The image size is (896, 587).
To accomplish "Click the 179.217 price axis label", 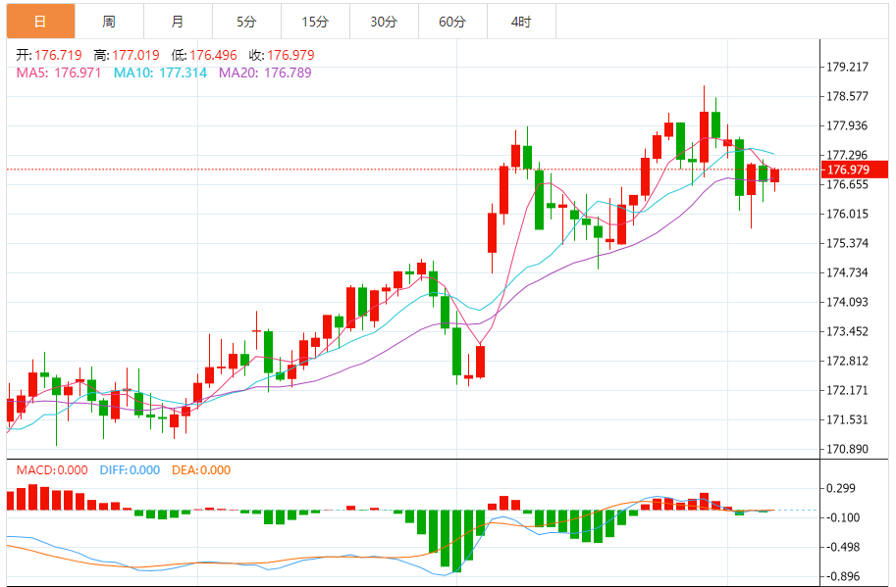I will (848, 68).
